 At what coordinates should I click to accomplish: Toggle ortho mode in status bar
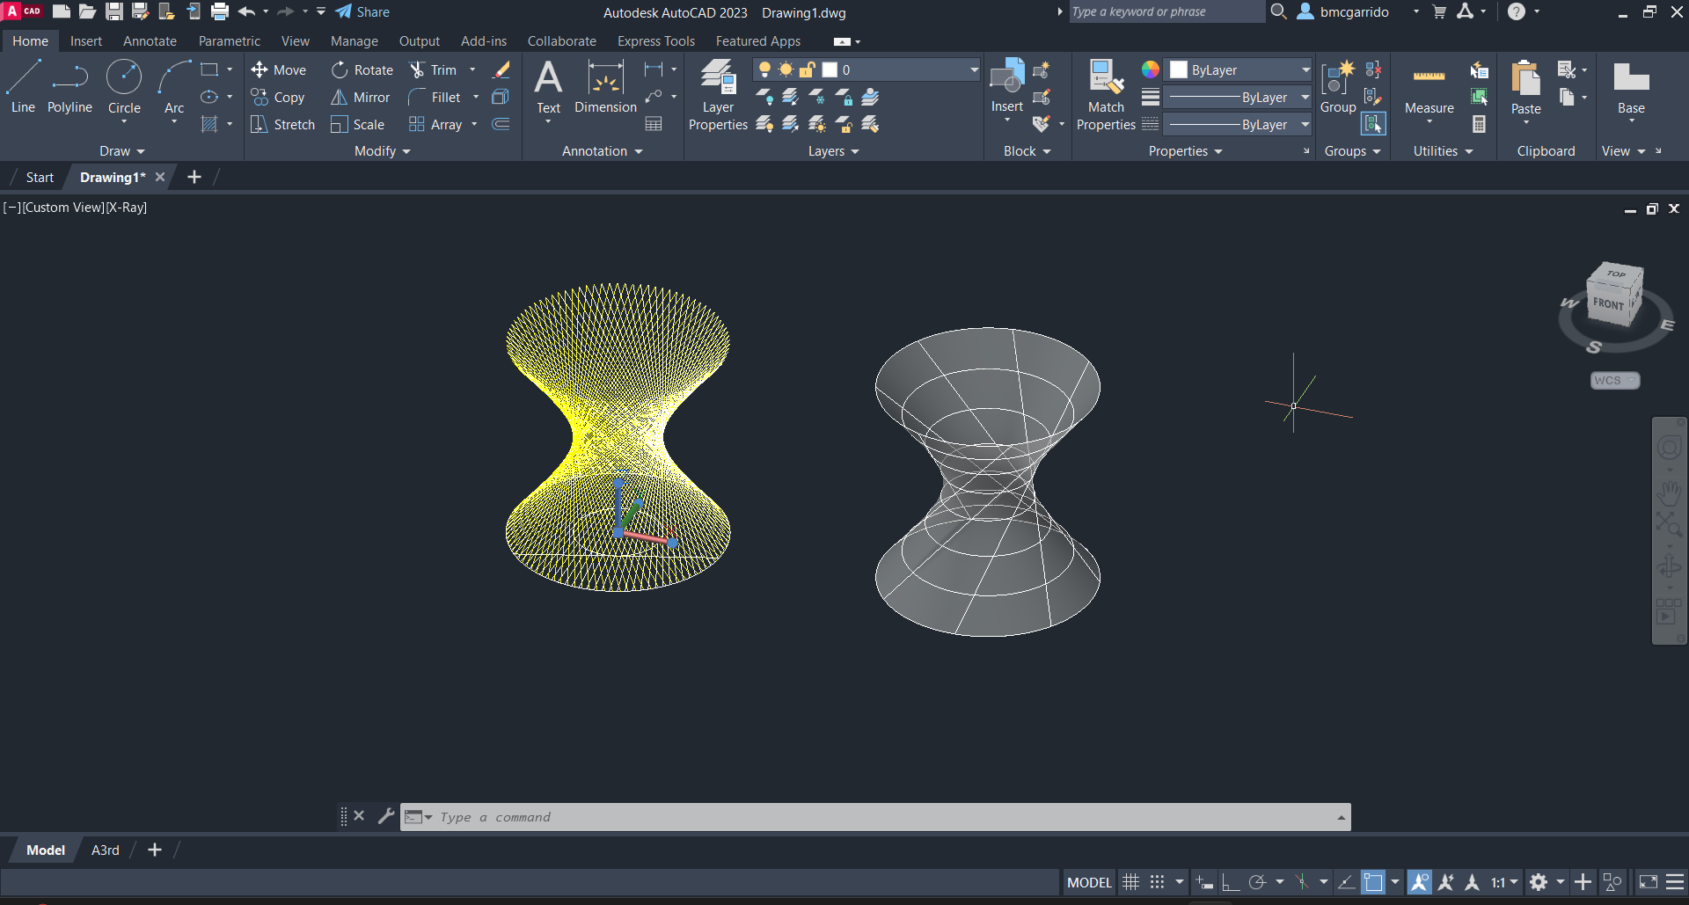(x=1231, y=882)
